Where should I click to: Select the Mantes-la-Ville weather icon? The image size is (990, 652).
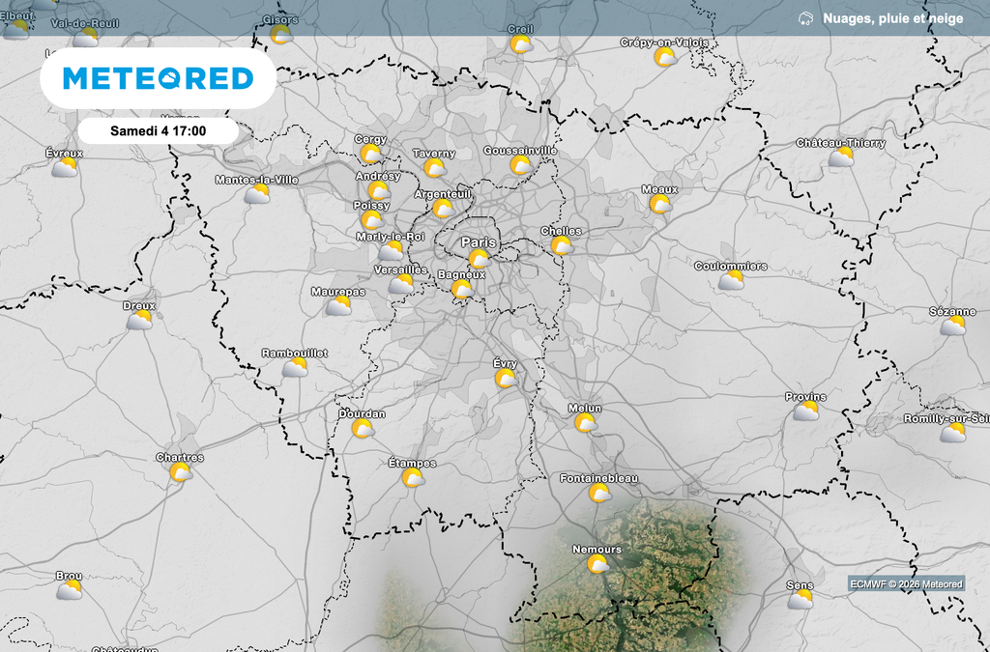coord(257,194)
